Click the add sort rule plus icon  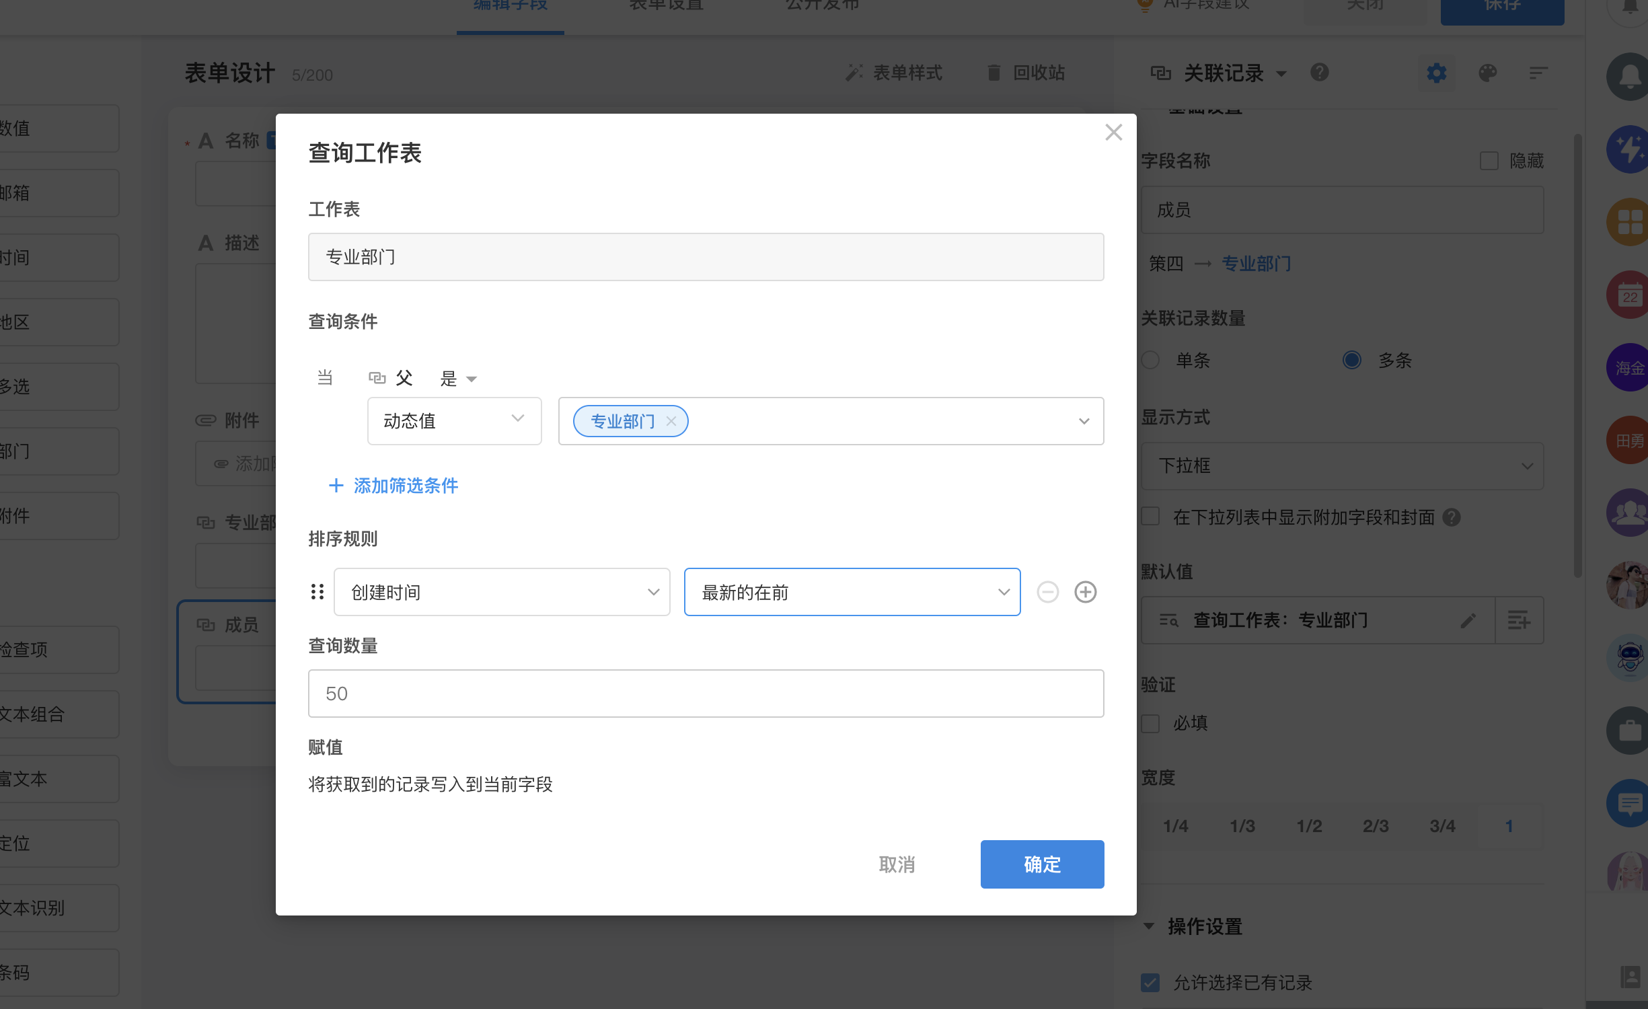1085,592
